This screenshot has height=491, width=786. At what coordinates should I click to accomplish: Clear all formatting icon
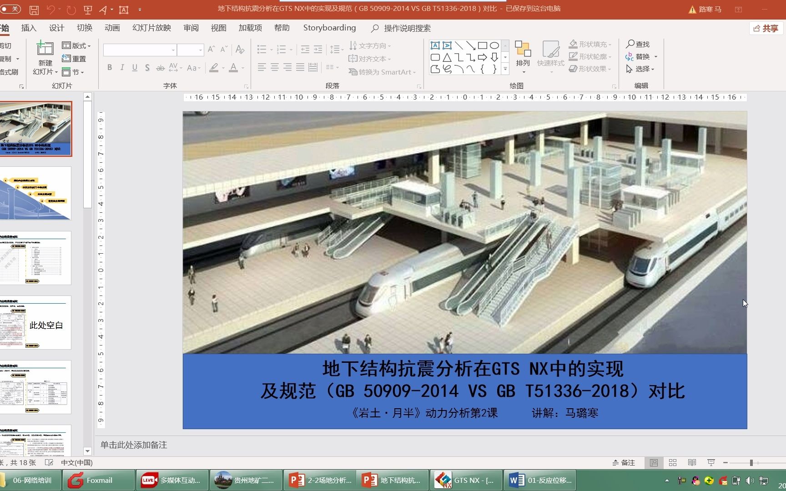[x=240, y=50]
